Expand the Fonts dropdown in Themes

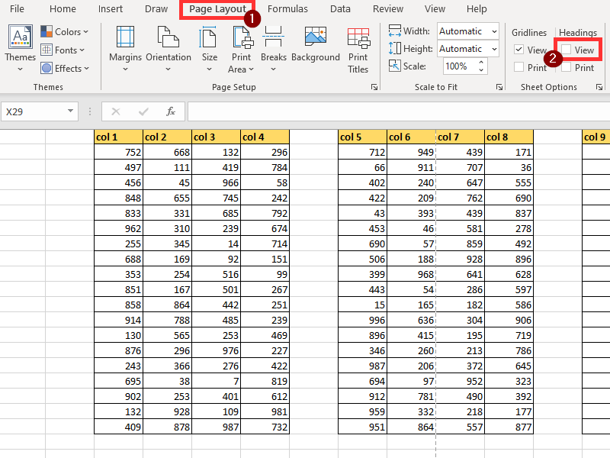pos(61,50)
